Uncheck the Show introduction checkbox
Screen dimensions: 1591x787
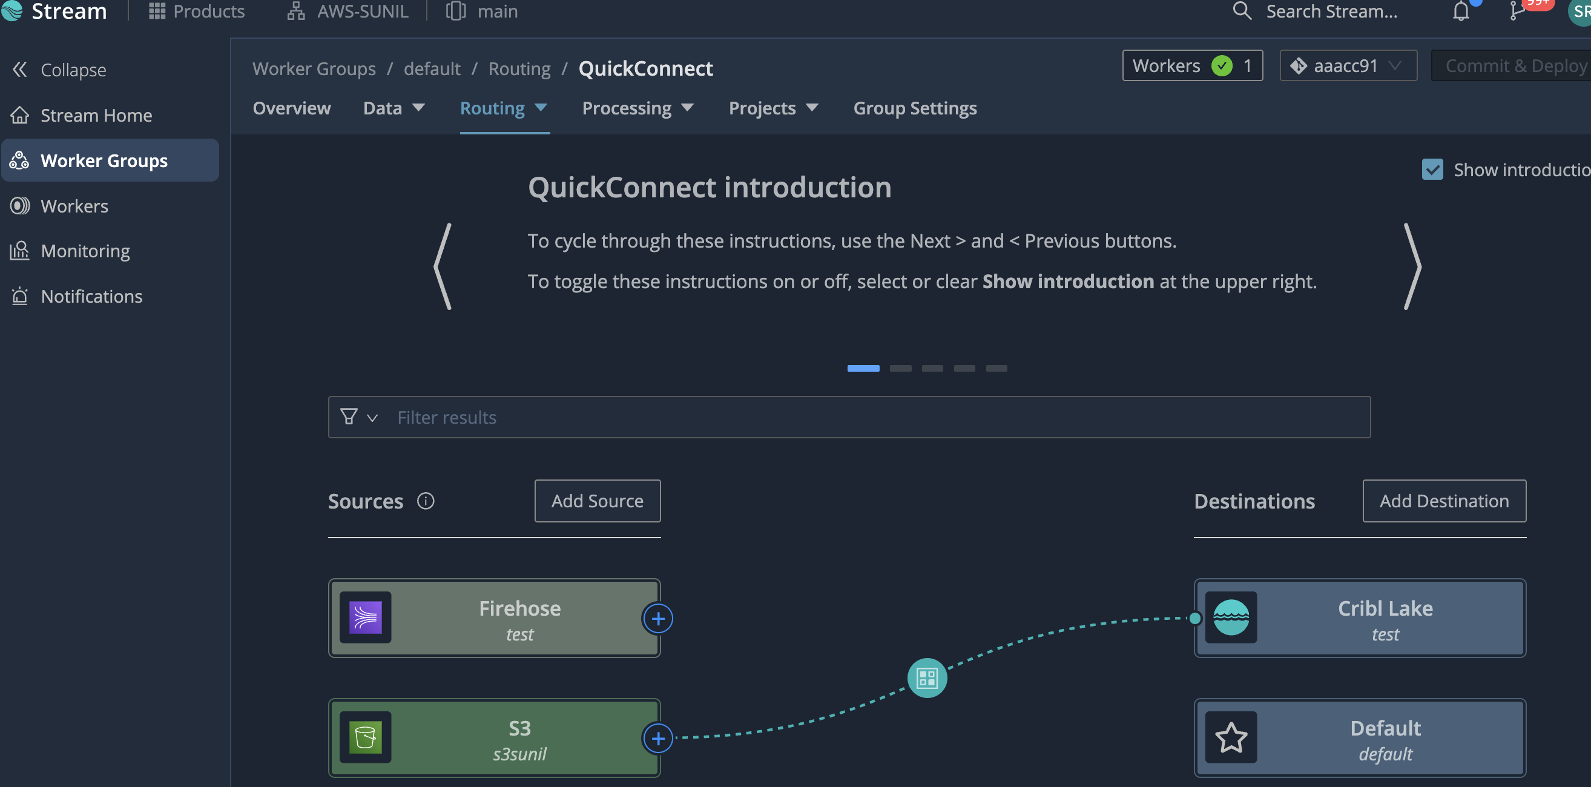[1432, 170]
